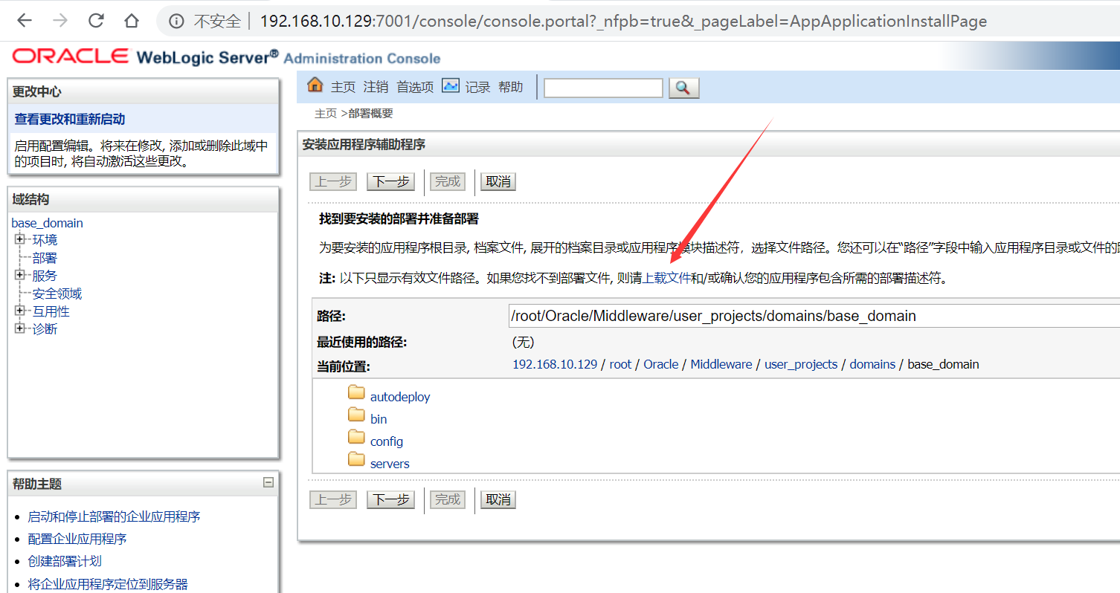Click 192.168.10.129 in current location path

[x=555, y=364]
